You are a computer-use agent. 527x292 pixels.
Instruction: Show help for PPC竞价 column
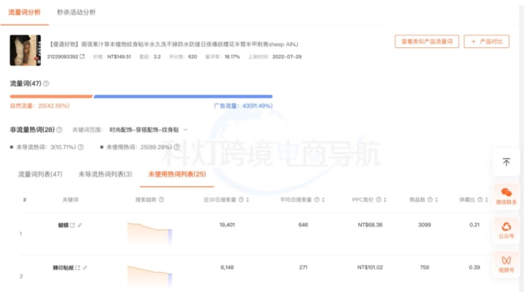(x=378, y=199)
